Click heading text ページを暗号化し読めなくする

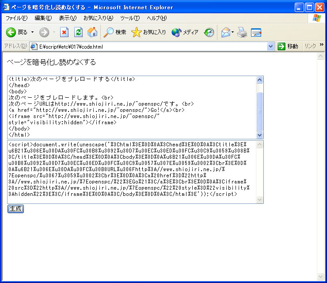coord(51,62)
